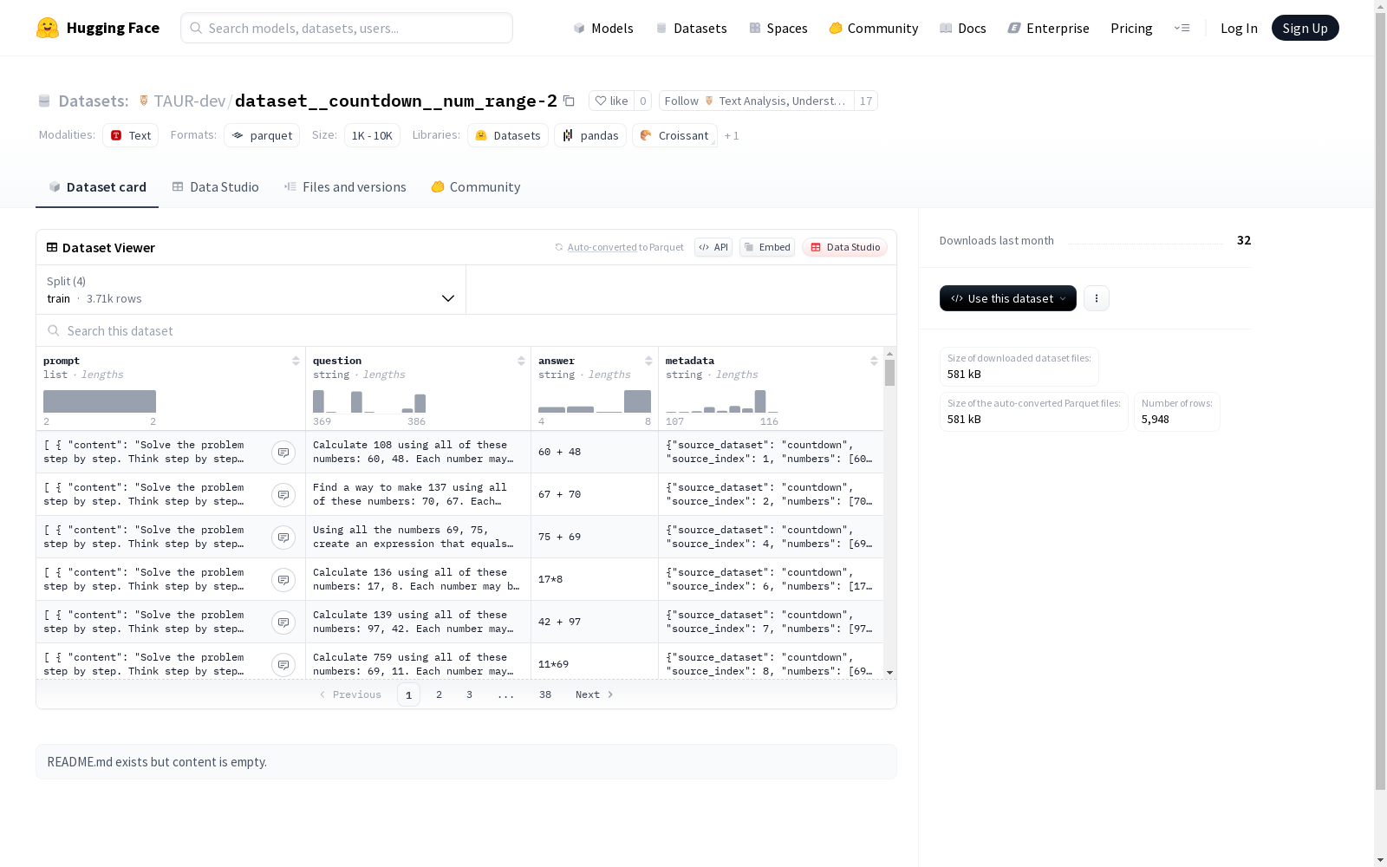The height and width of the screenshot is (867, 1387).
Task: Sort by the question column
Action: tap(521, 361)
